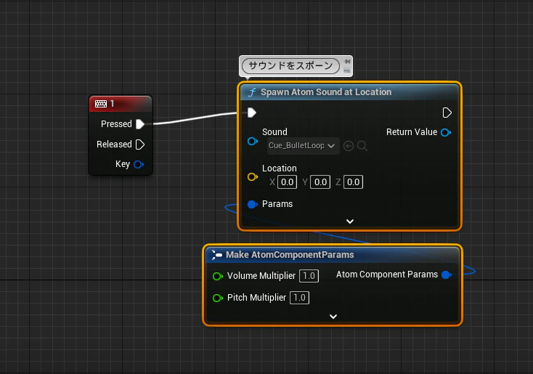The width and height of the screenshot is (533, 374).
Task: Toggle the comment bubble visibility icon
Action: 346,70
